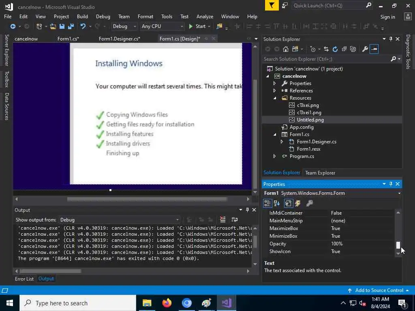Switch to the Error List tab
Viewport: 415px width, 311px height.
[x=24, y=279]
